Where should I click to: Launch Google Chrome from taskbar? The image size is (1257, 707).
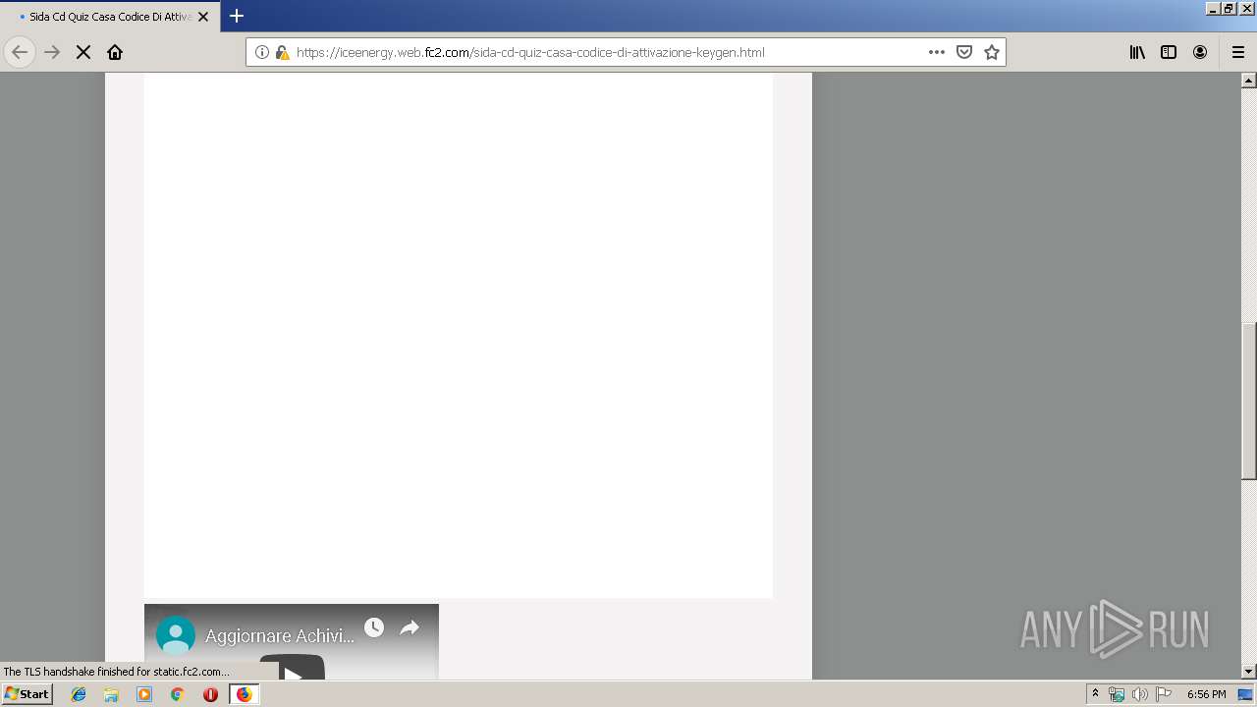[178, 694]
